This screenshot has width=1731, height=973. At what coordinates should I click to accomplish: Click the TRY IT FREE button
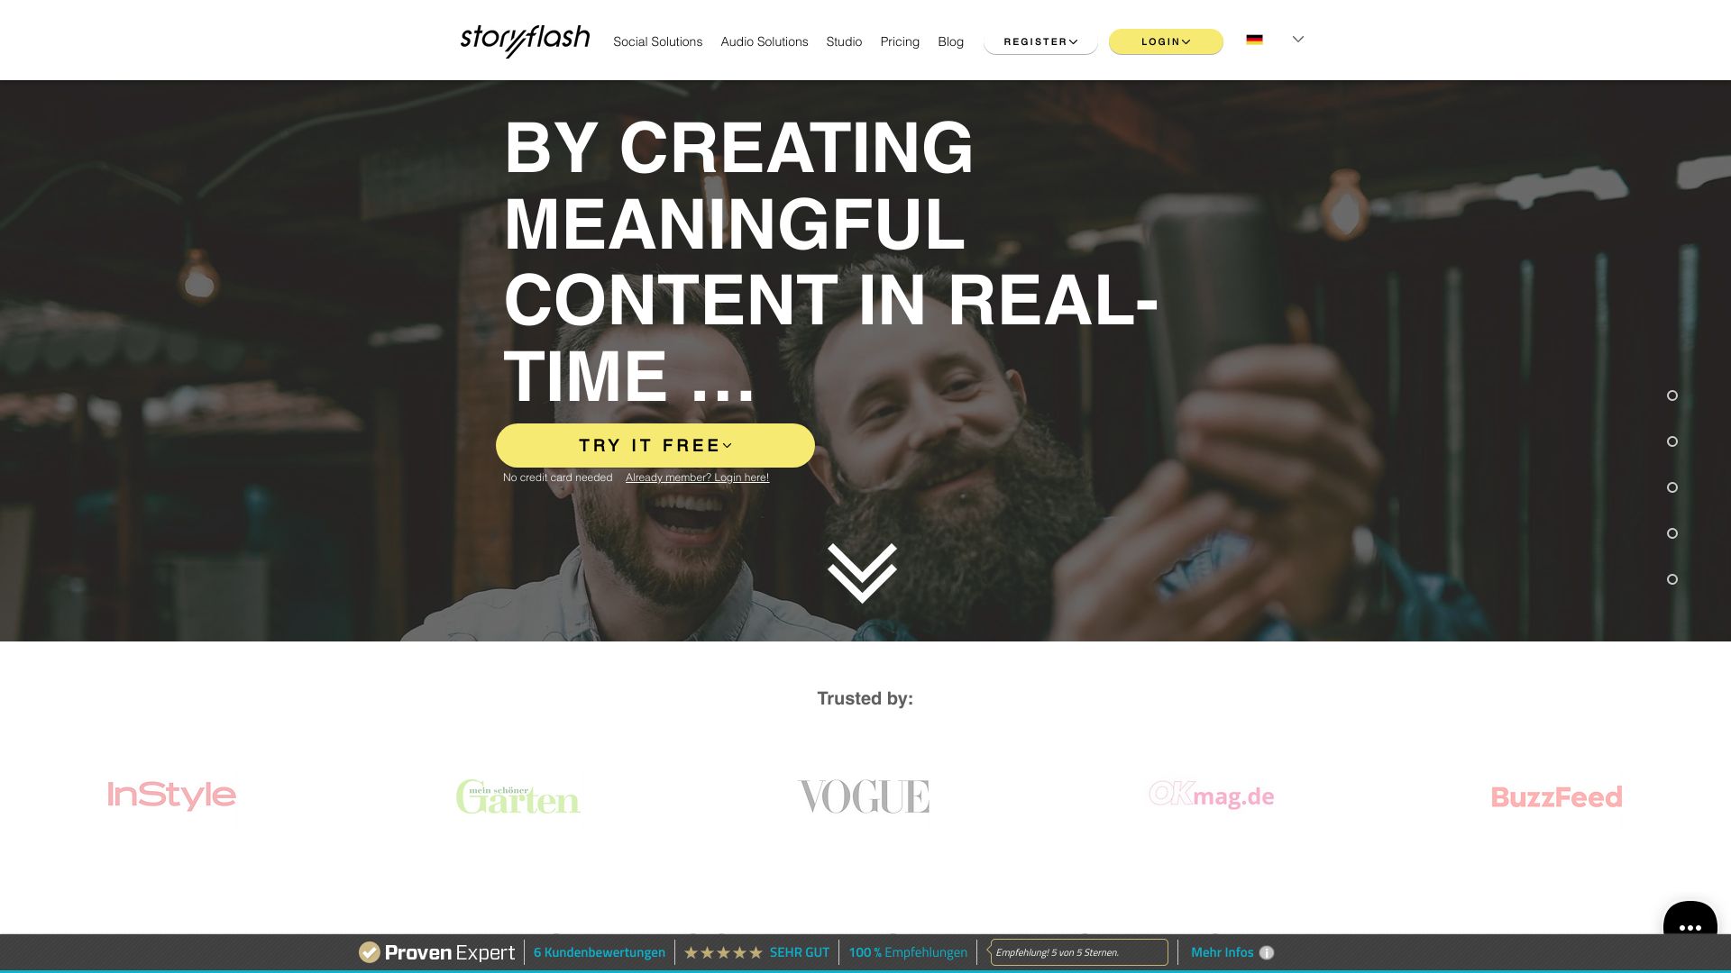(x=655, y=446)
